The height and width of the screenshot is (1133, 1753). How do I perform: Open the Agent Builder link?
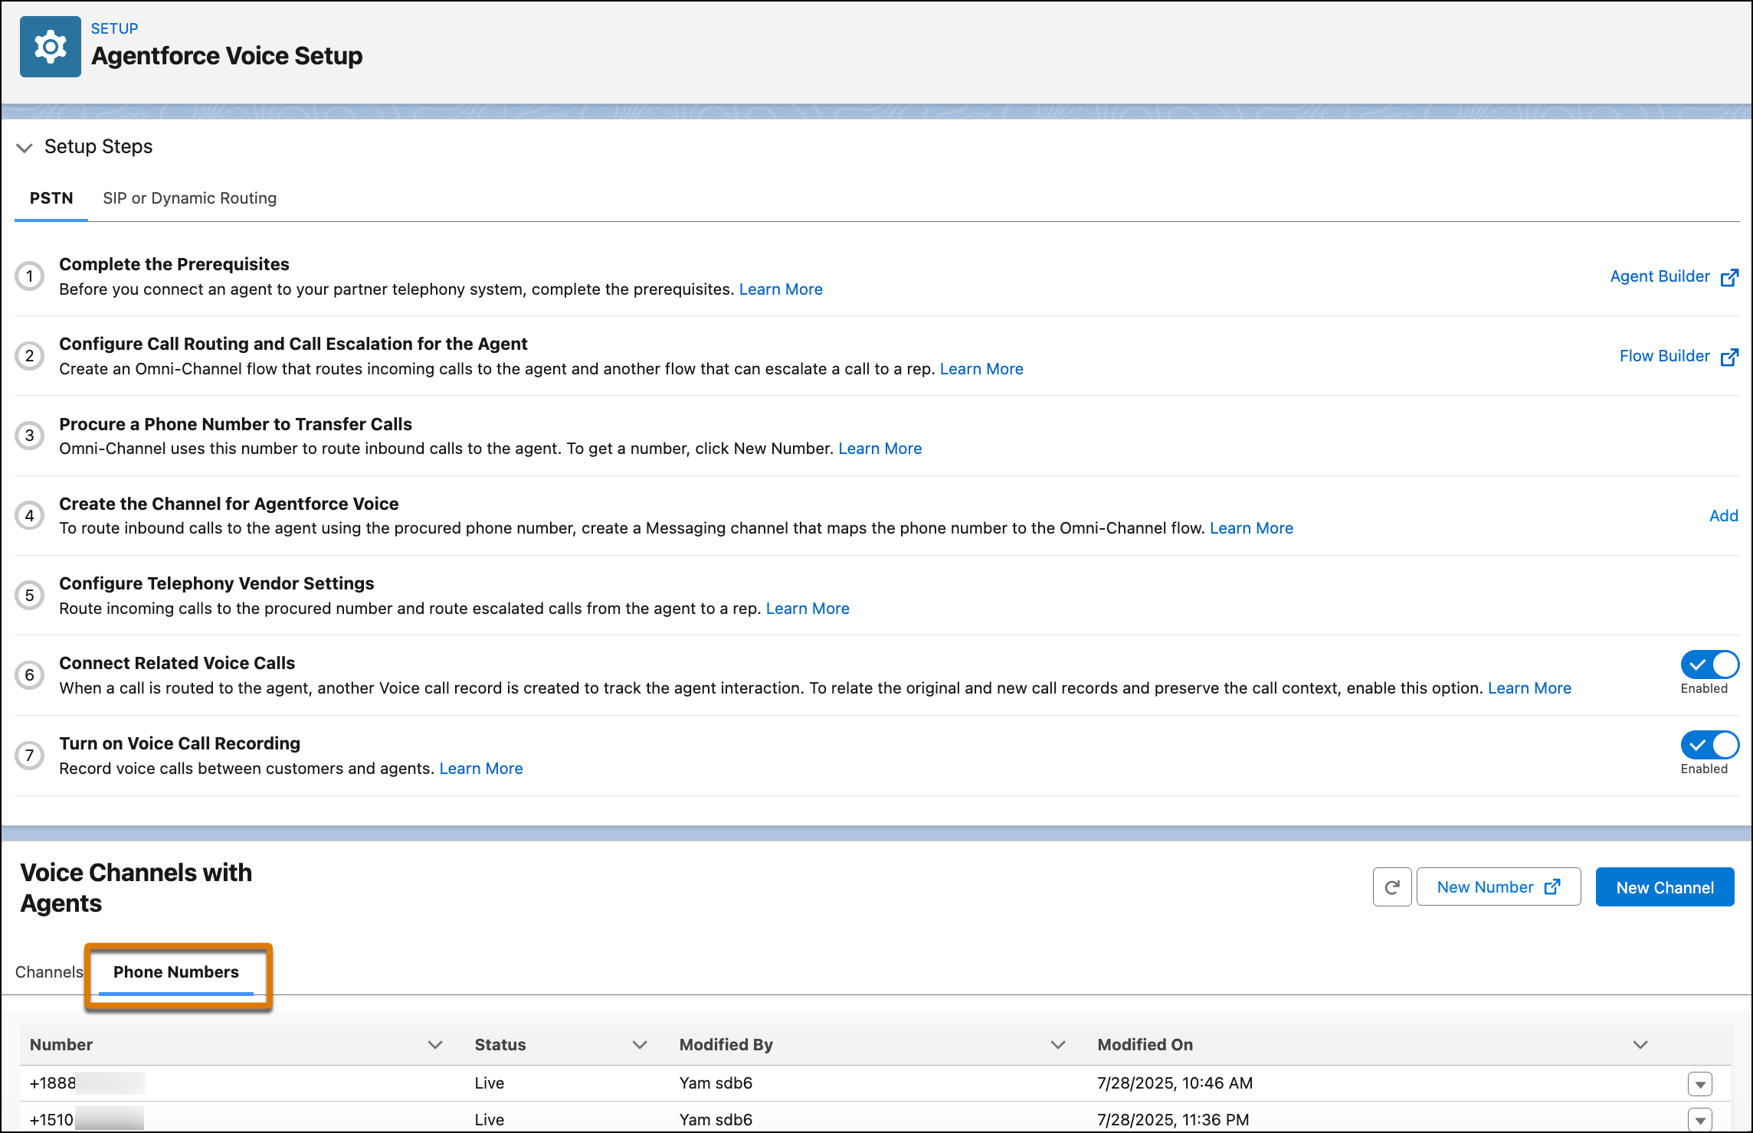click(x=1660, y=276)
